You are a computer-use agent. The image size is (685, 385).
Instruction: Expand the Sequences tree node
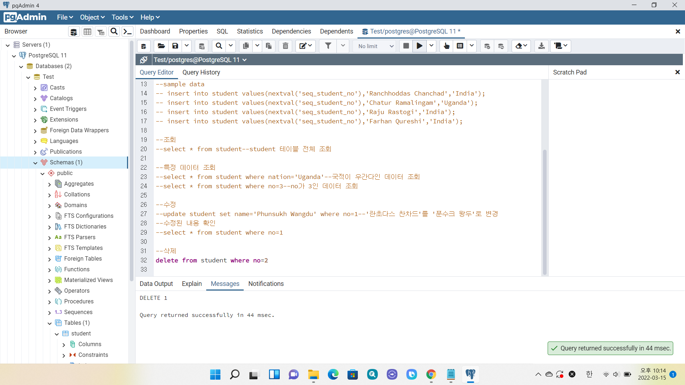(x=50, y=312)
